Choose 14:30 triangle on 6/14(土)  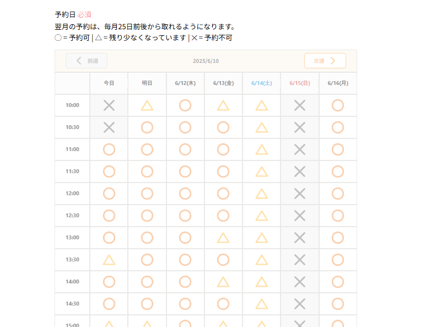(262, 304)
